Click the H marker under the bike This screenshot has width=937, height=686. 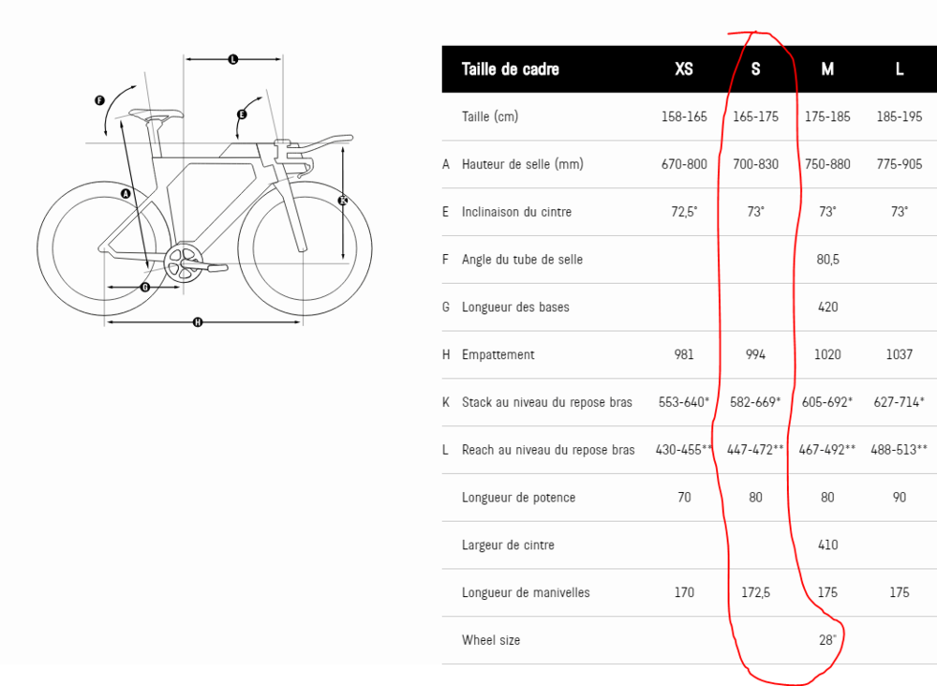pyautogui.click(x=198, y=322)
